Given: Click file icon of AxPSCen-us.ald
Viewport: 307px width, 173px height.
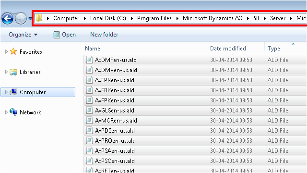Looking at the screenshot, I should (x=89, y=161).
